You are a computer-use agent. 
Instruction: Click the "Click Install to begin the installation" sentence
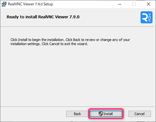38,40
